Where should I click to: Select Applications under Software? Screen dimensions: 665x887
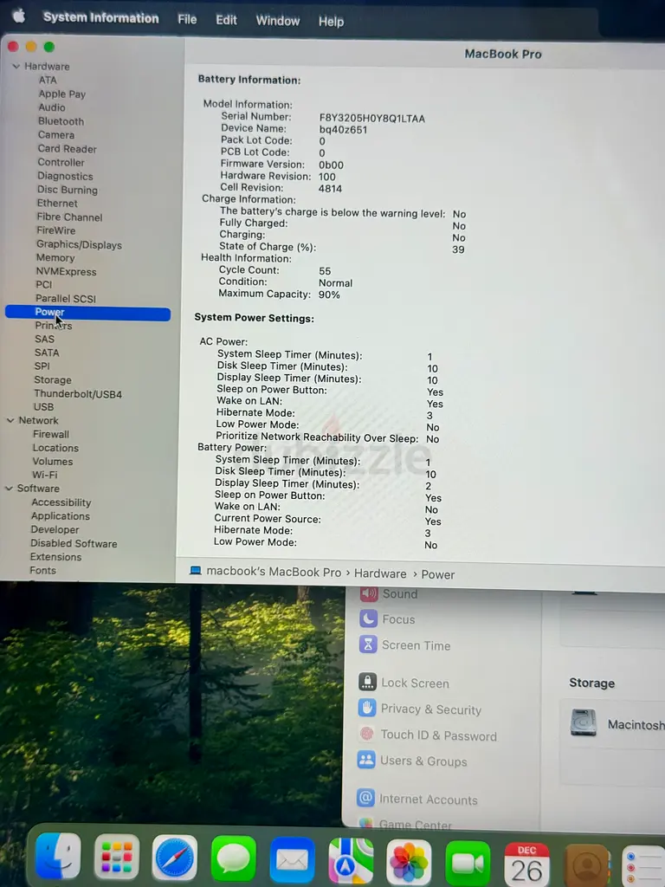61,516
